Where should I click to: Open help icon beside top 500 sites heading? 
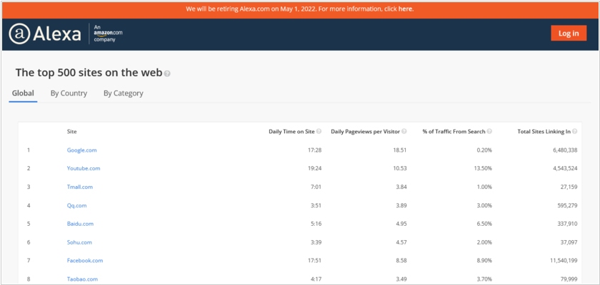(167, 73)
